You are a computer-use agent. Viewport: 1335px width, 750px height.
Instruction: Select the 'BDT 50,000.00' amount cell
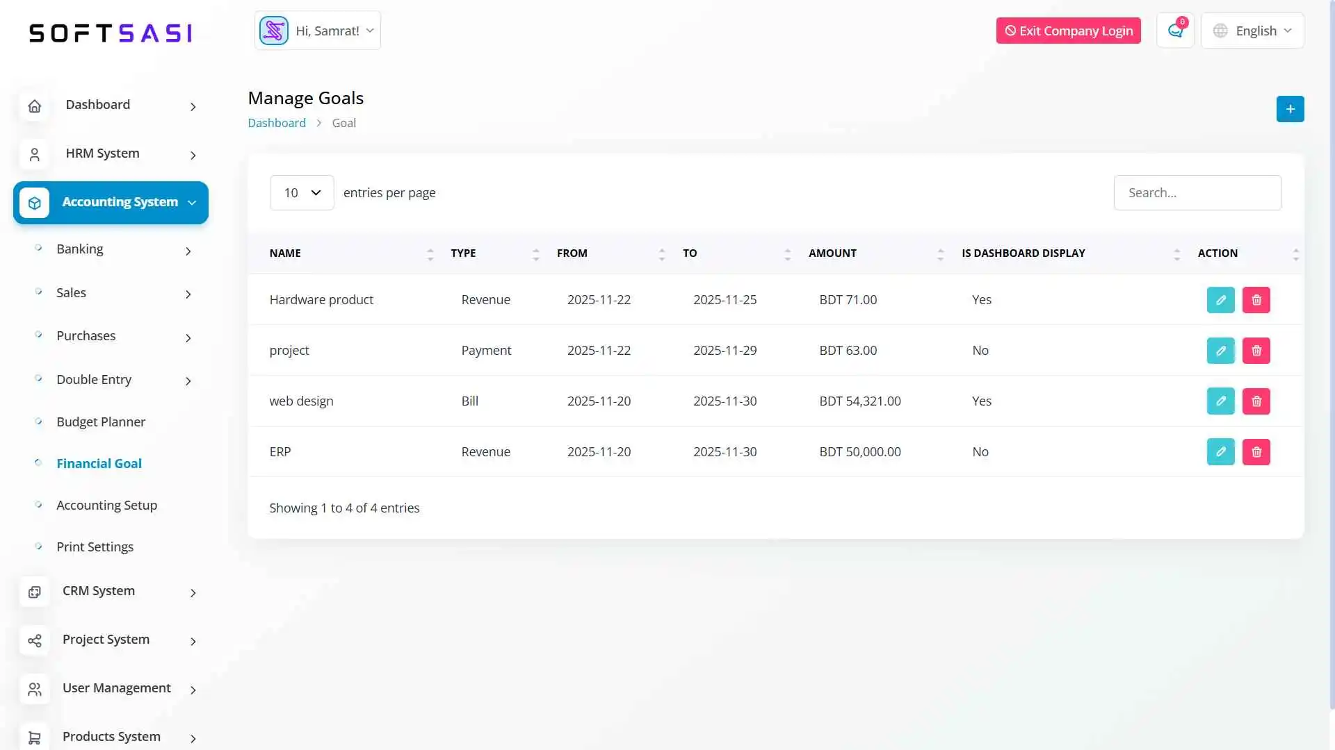(x=860, y=452)
